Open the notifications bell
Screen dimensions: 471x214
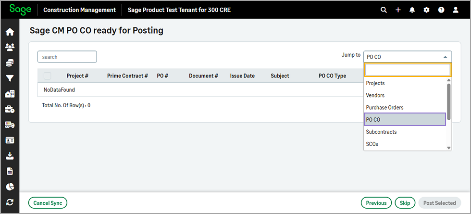(x=412, y=10)
